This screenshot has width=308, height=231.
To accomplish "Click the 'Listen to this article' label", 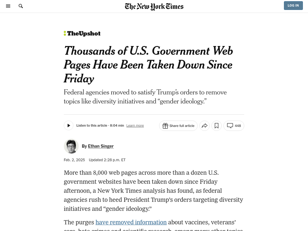I will click(x=92, y=125).
